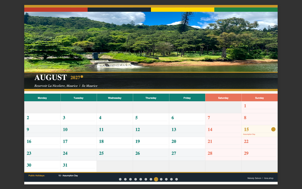Click the Melody Selvon credit text
This screenshot has width=302, height=189.
click(254, 178)
